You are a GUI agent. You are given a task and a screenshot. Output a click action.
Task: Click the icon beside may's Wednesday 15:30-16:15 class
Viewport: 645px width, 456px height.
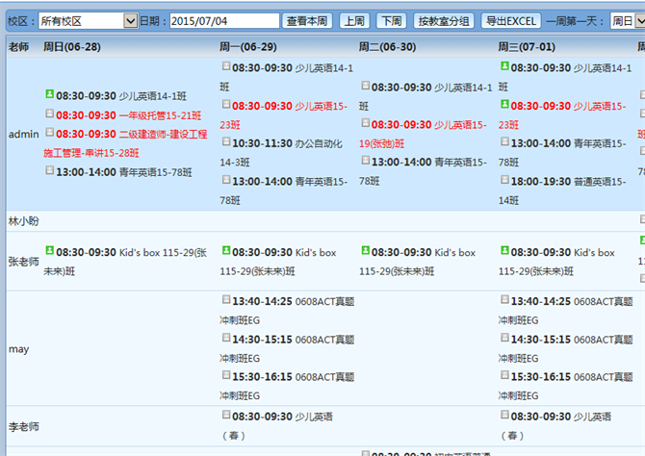(505, 375)
